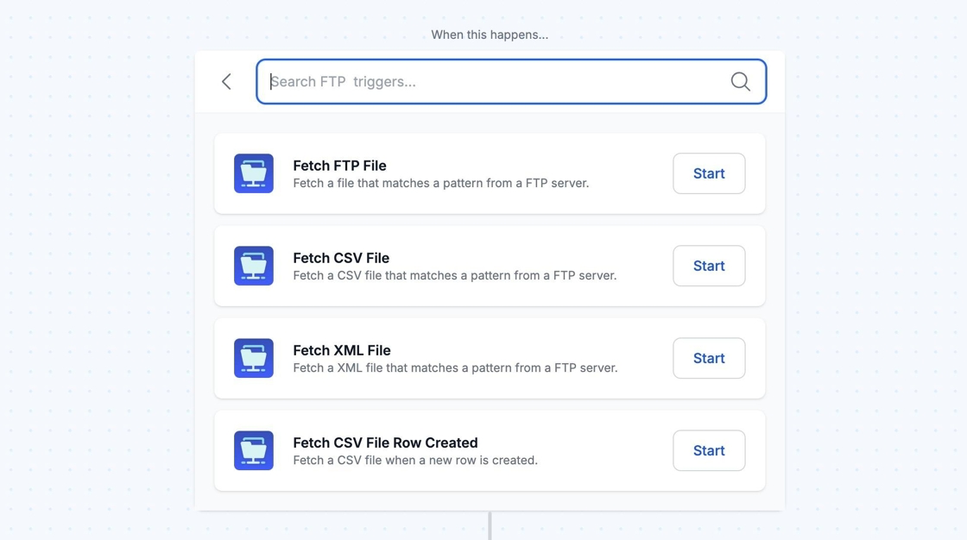
Task: Select the Fetch CSV File title
Action: pyautogui.click(x=341, y=258)
